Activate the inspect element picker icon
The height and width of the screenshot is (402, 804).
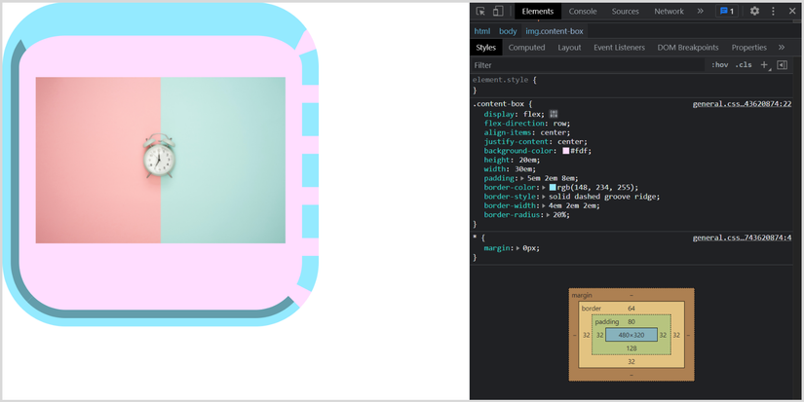tap(480, 12)
